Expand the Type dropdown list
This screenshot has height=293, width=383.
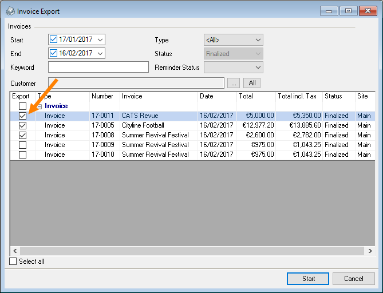258,40
